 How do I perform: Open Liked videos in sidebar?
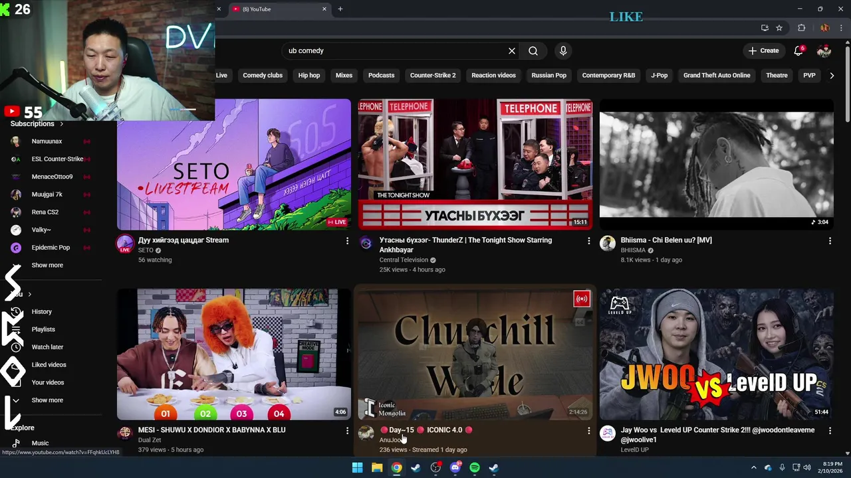click(x=49, y=365)
